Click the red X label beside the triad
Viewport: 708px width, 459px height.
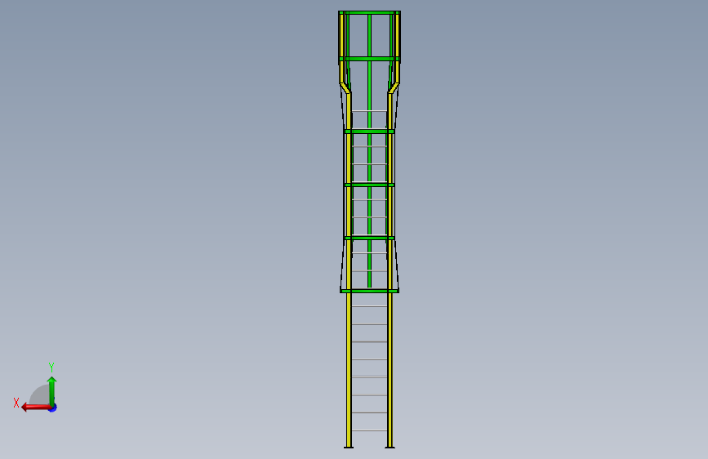16,403
